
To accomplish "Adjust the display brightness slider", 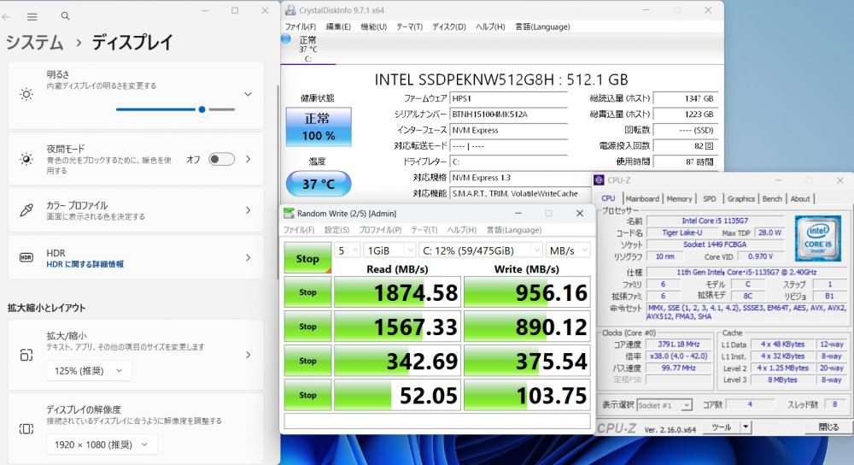I will tap(202, 109).
